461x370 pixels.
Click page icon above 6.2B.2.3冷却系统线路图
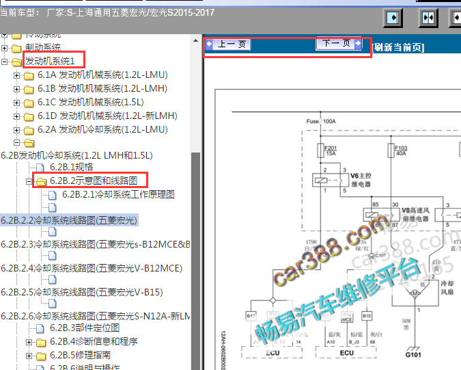[x=53, y=232]
